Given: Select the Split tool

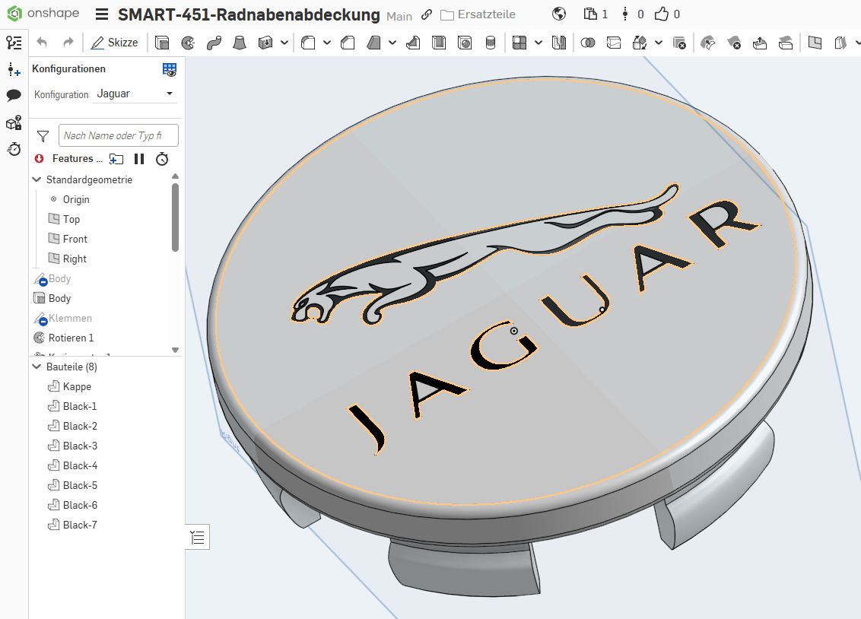Looking at the screenshot, I should pos(613,43).
